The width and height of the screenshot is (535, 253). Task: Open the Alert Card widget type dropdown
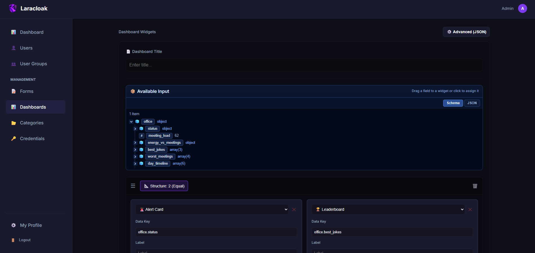pyautogui.click(x=212, y=209)
